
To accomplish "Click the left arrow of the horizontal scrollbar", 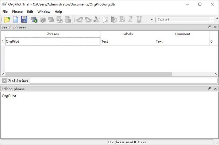I will 3,74.
